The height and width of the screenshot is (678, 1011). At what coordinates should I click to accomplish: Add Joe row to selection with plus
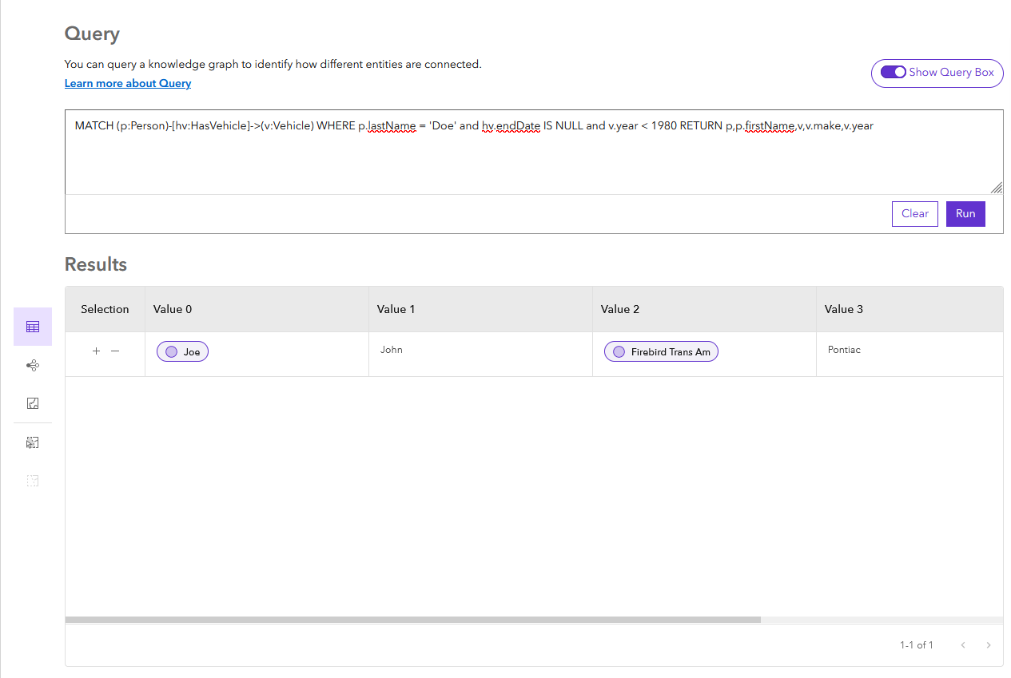[x=96, y=351]
